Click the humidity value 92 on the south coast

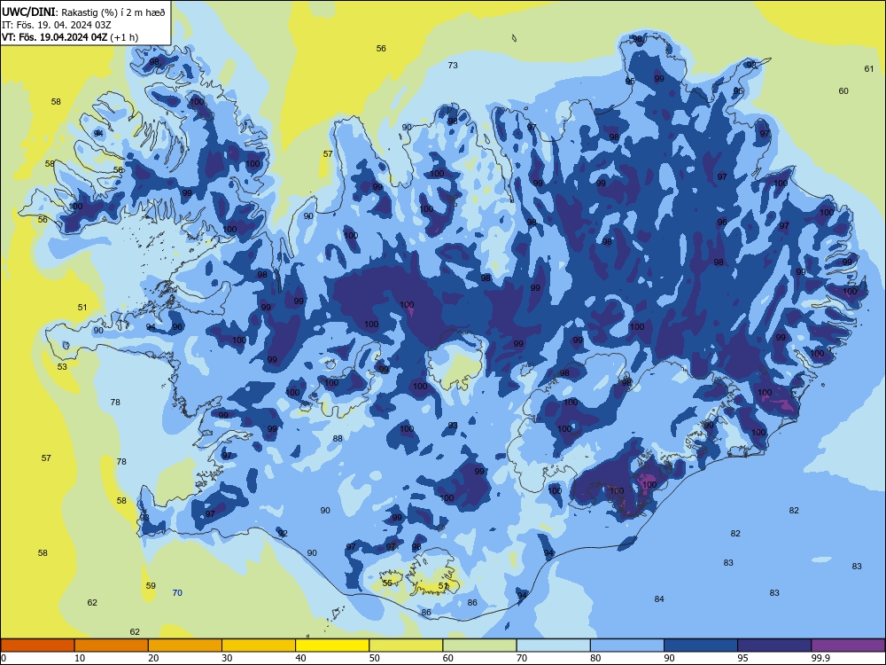(284, 534)
